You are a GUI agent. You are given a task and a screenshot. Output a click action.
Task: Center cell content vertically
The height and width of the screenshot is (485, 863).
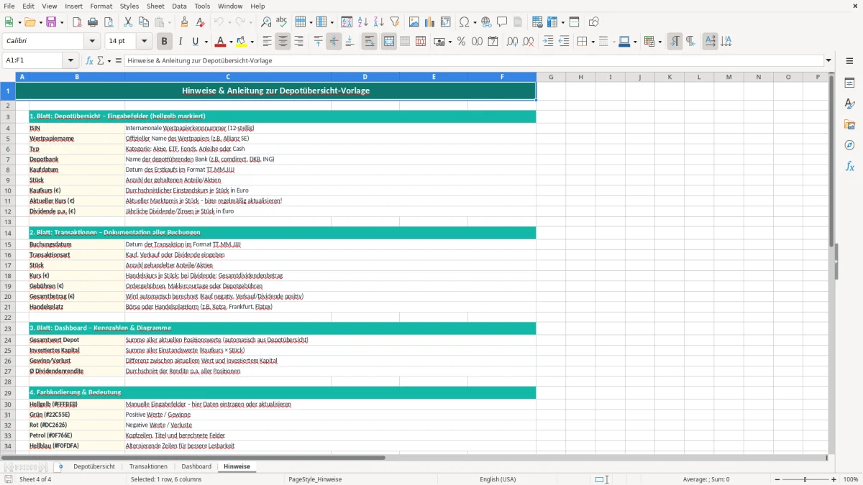(x=334, y=42)
